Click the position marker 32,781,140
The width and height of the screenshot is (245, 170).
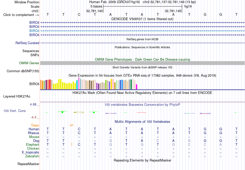pos(94,11)
